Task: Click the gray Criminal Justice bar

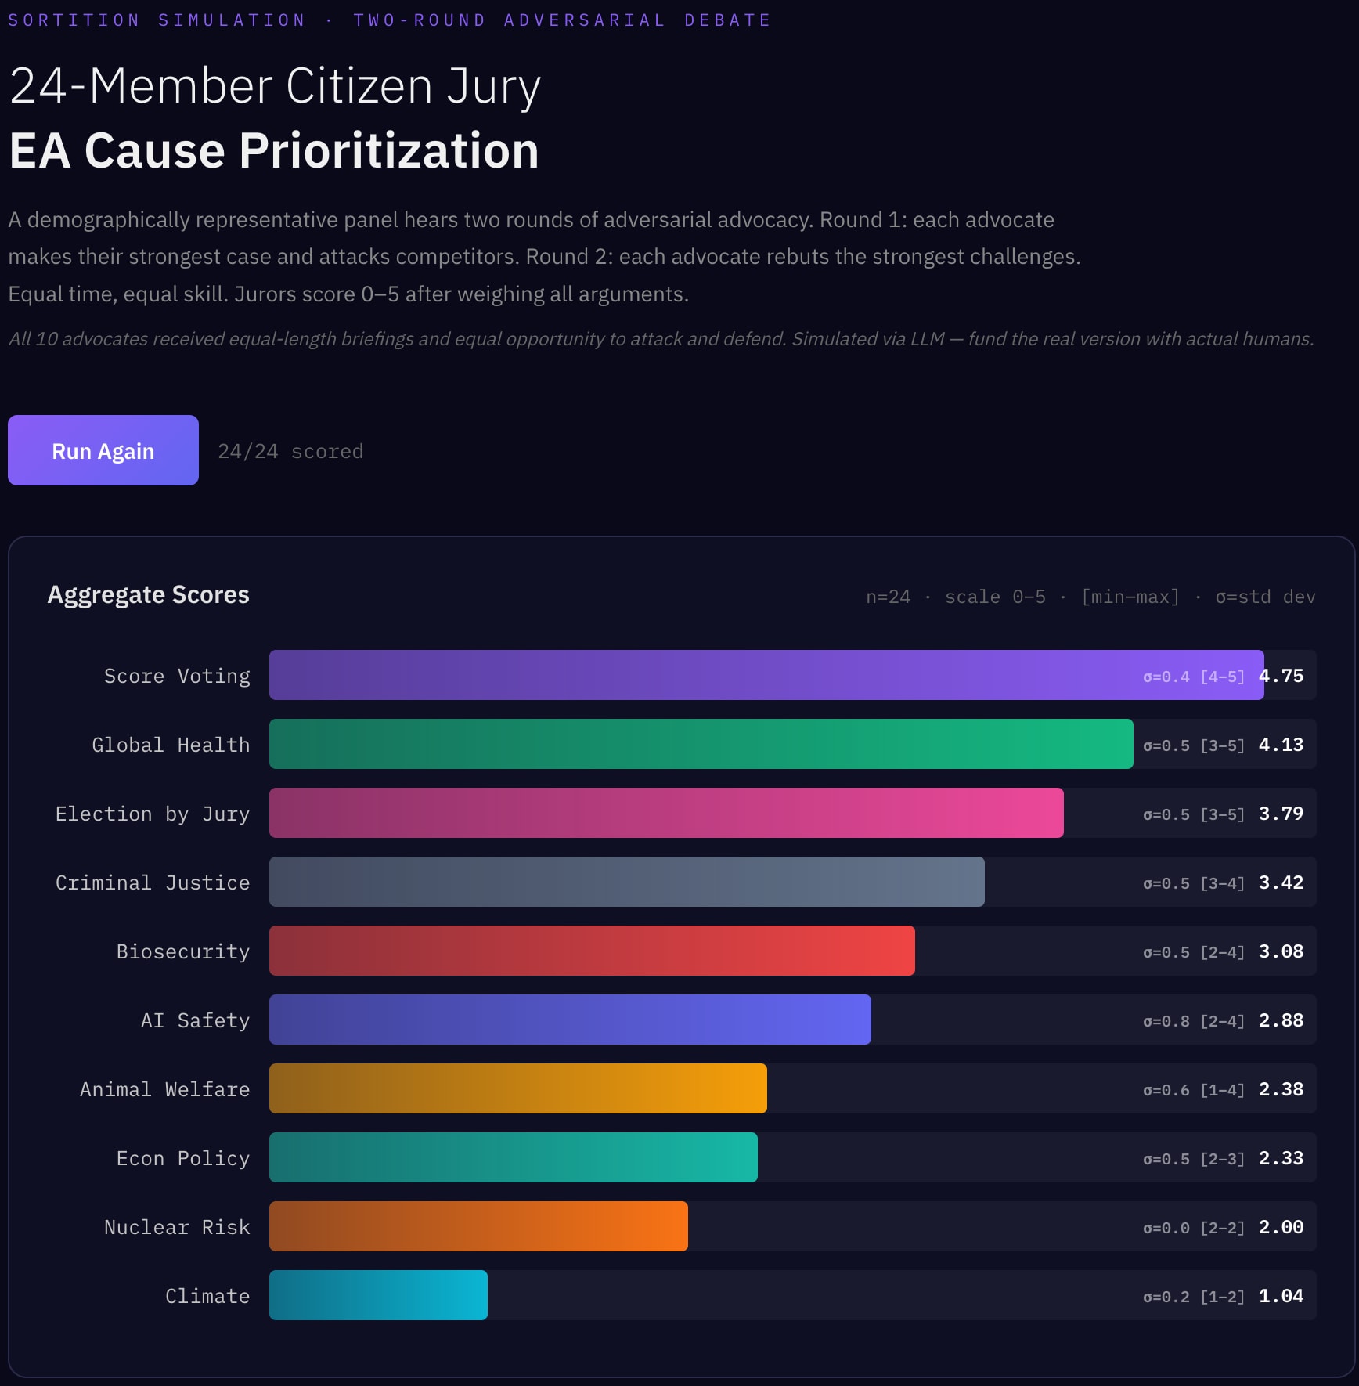Action: [x=626, y=882]
